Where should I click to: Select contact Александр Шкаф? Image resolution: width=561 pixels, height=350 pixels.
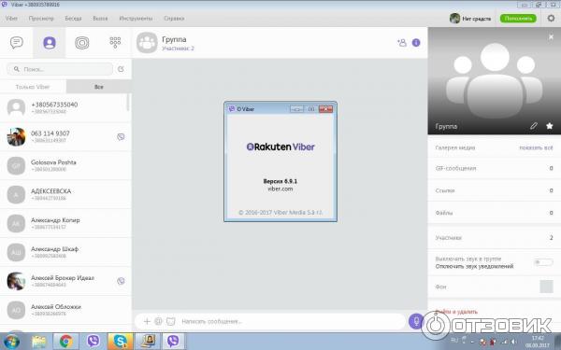coord(65,252)
